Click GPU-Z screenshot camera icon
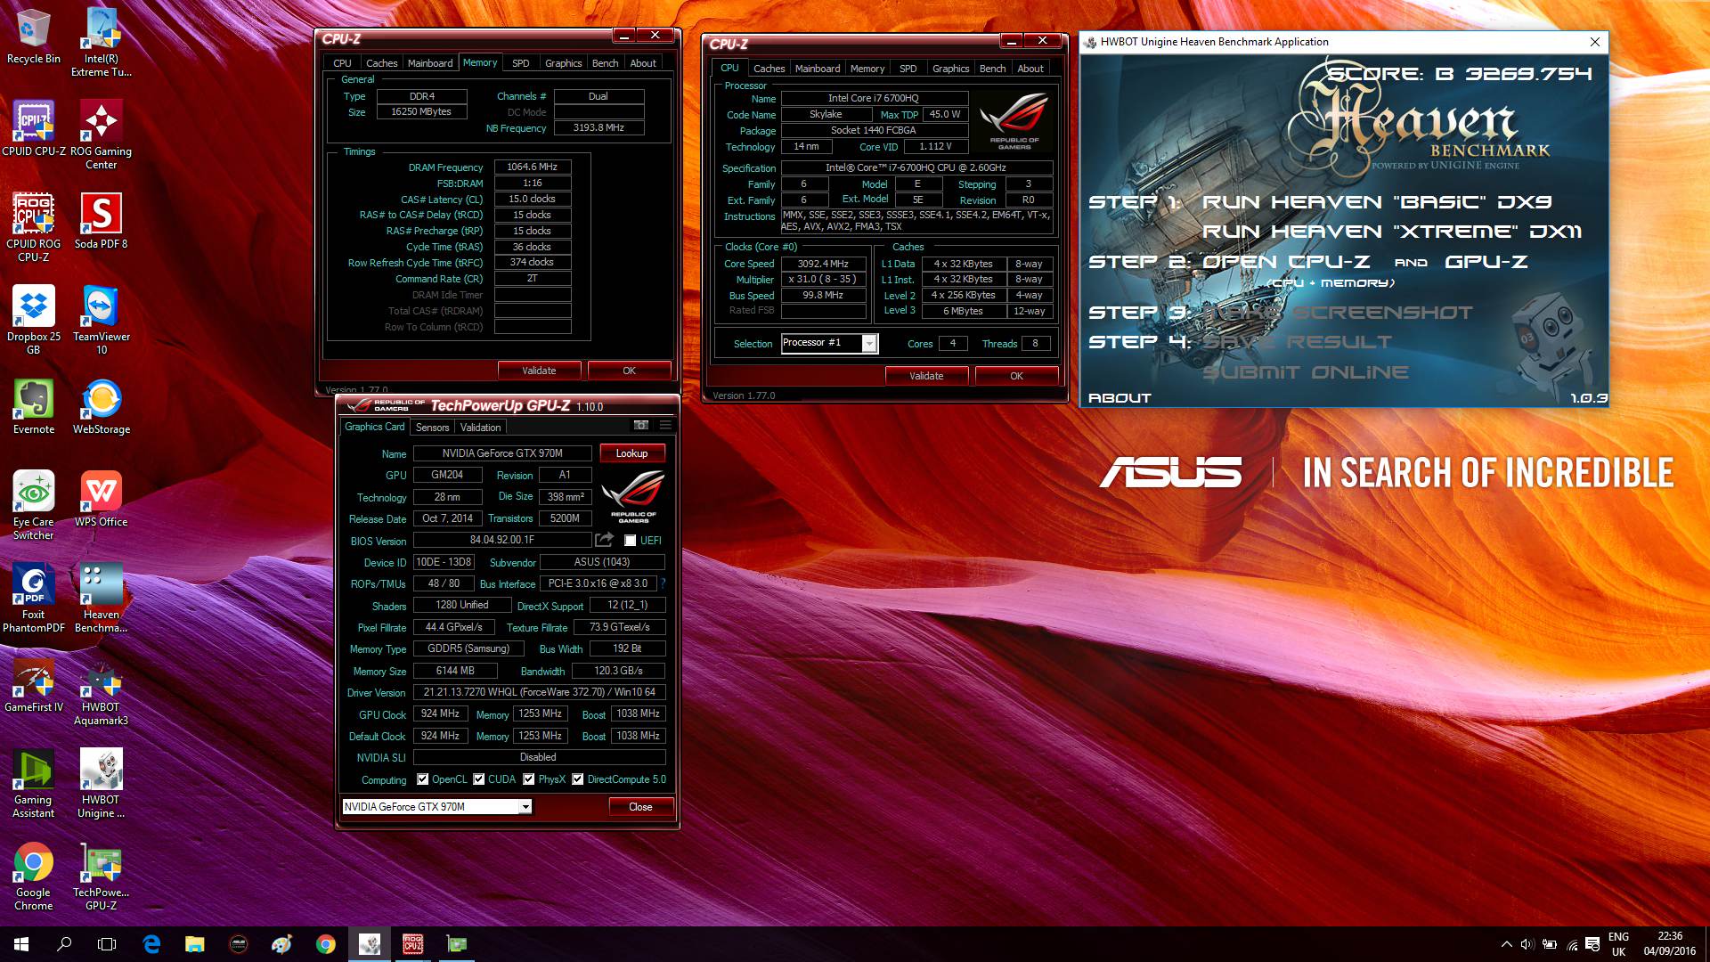1710x962 pixels. point(641,426)
